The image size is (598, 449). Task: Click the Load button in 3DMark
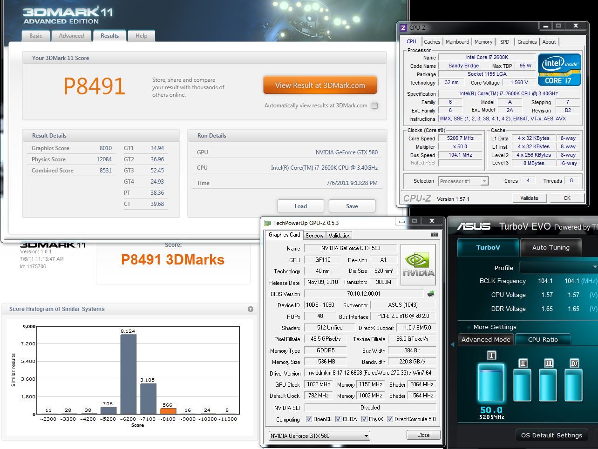pos(301,206)
